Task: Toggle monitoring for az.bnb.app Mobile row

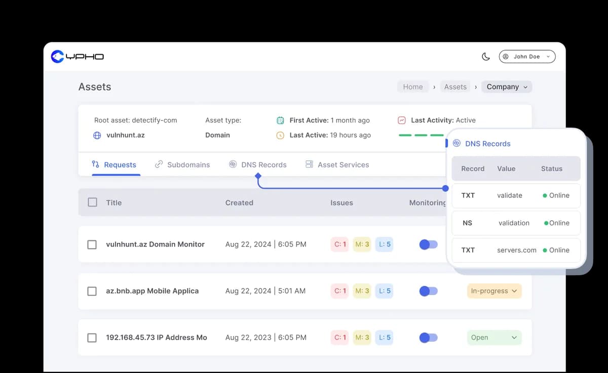Action: (x=428, y=291)
